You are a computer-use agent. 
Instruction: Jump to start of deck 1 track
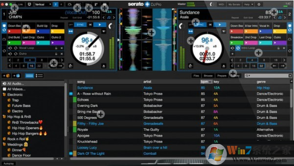coord(90,25)
